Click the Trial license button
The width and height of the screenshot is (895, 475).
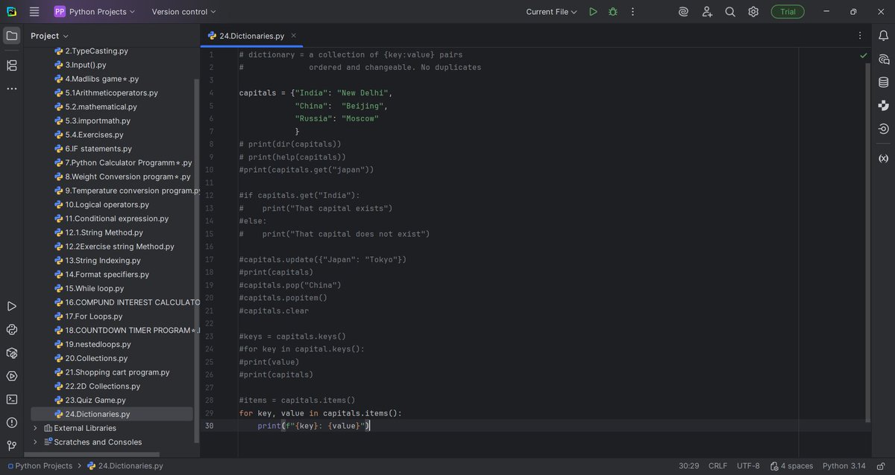click(788, 12)
